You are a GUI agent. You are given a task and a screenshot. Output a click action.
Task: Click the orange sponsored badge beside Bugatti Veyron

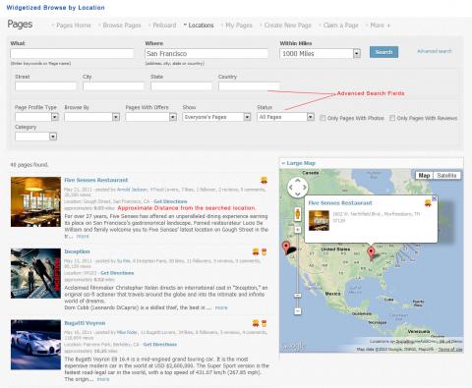(264, 323)
